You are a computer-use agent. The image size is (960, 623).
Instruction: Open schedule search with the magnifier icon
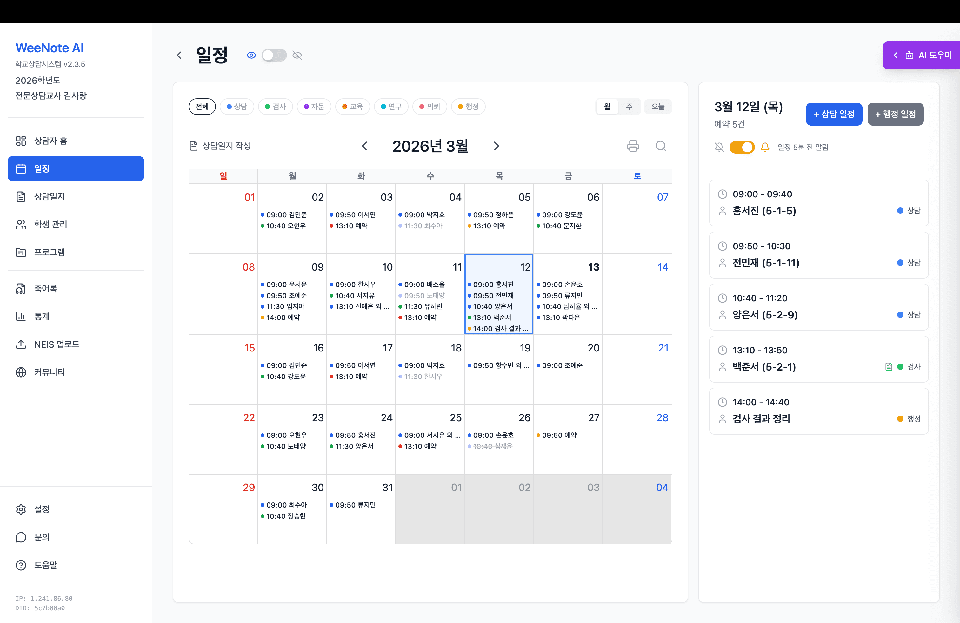[661, 146]
